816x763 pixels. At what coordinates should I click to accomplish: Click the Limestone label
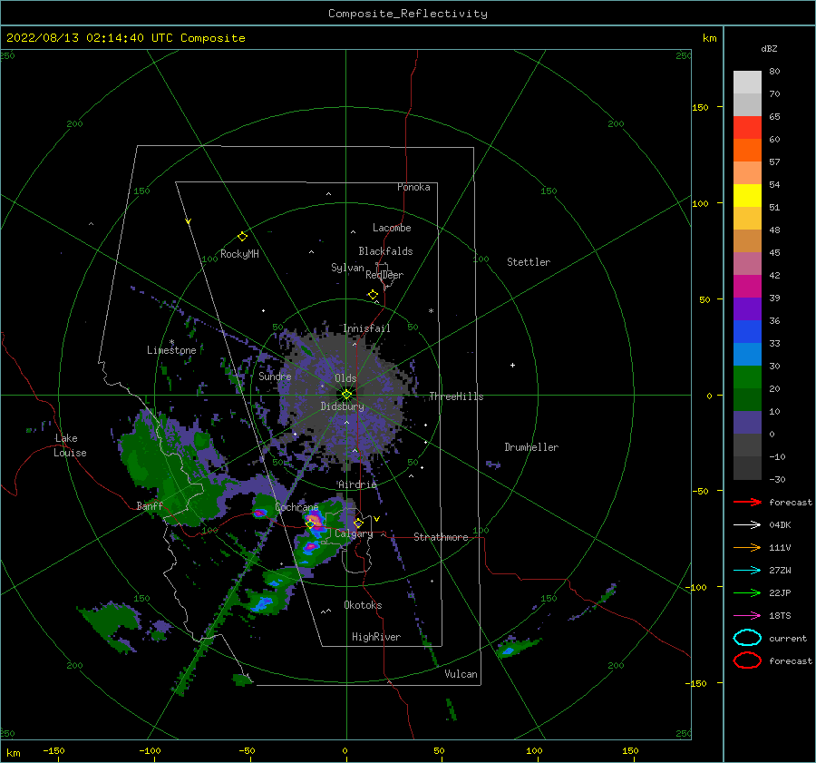pyautogui.click(x=171, y=350)
